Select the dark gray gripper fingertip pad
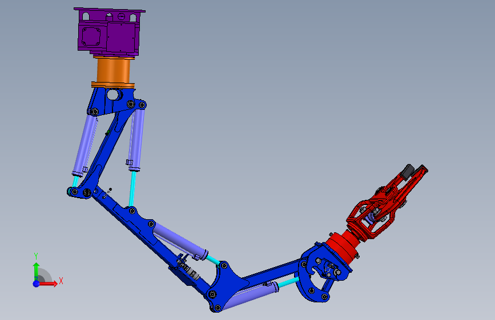 408,171
